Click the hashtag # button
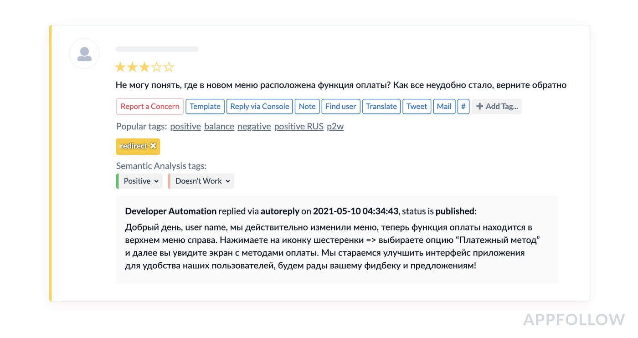The height and width of the screenshot is (338, 638). pyautogui.click(x=463, y=107)
